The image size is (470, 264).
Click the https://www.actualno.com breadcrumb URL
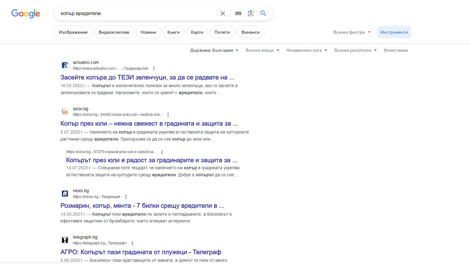point(111,68)
